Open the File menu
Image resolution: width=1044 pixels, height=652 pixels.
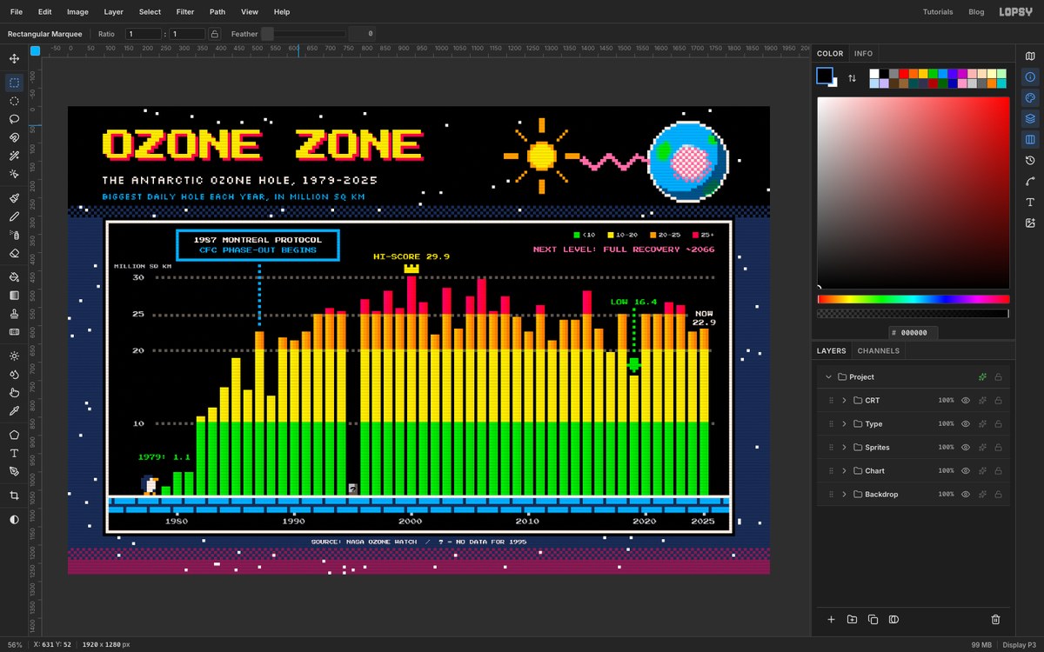click(17, 12)
